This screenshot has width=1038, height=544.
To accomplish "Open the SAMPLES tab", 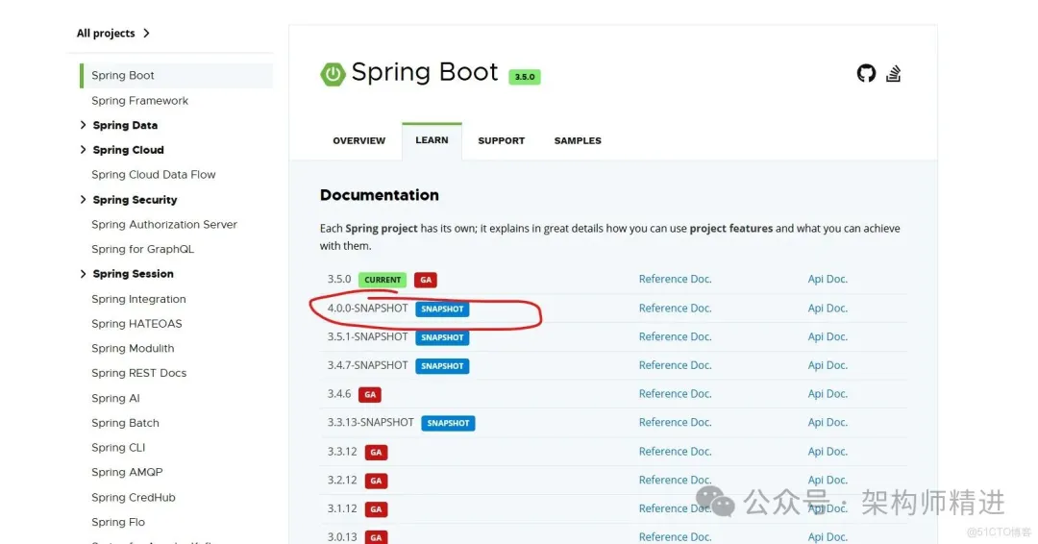I will tap(578, 140).
